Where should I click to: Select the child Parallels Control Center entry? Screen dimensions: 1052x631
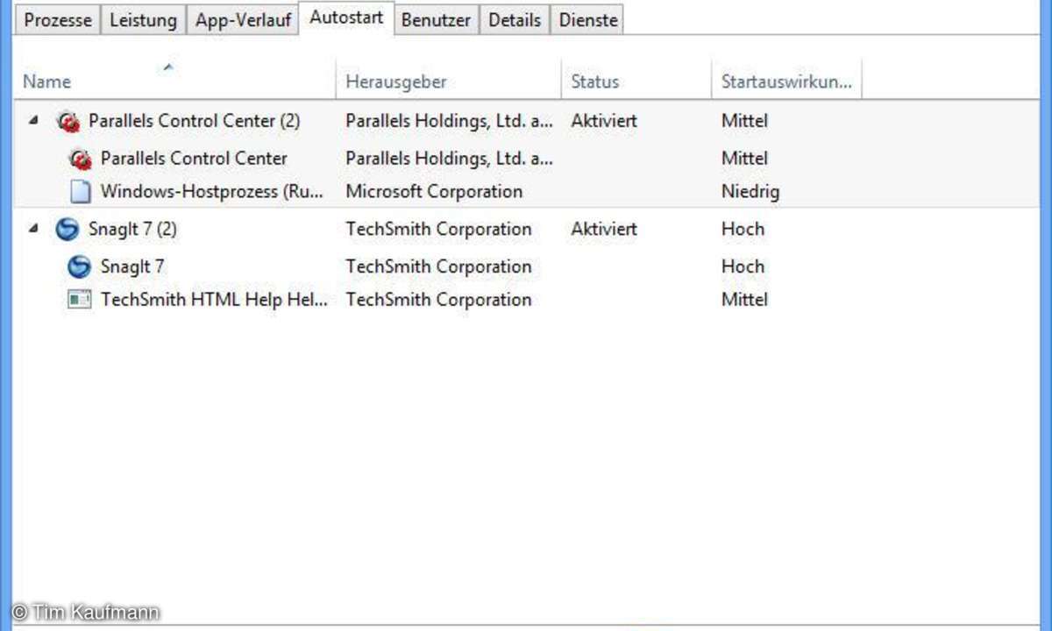click(x=526, y=159)
